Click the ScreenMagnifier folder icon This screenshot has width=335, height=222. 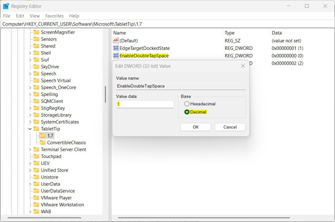(x=36, y=32)
